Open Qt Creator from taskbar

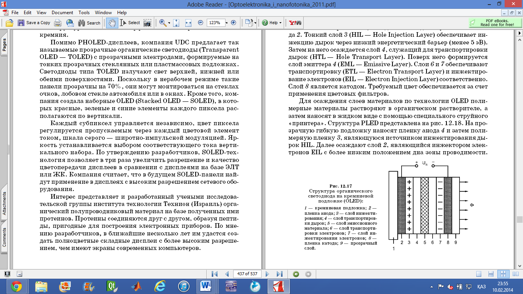click(112, 286)
